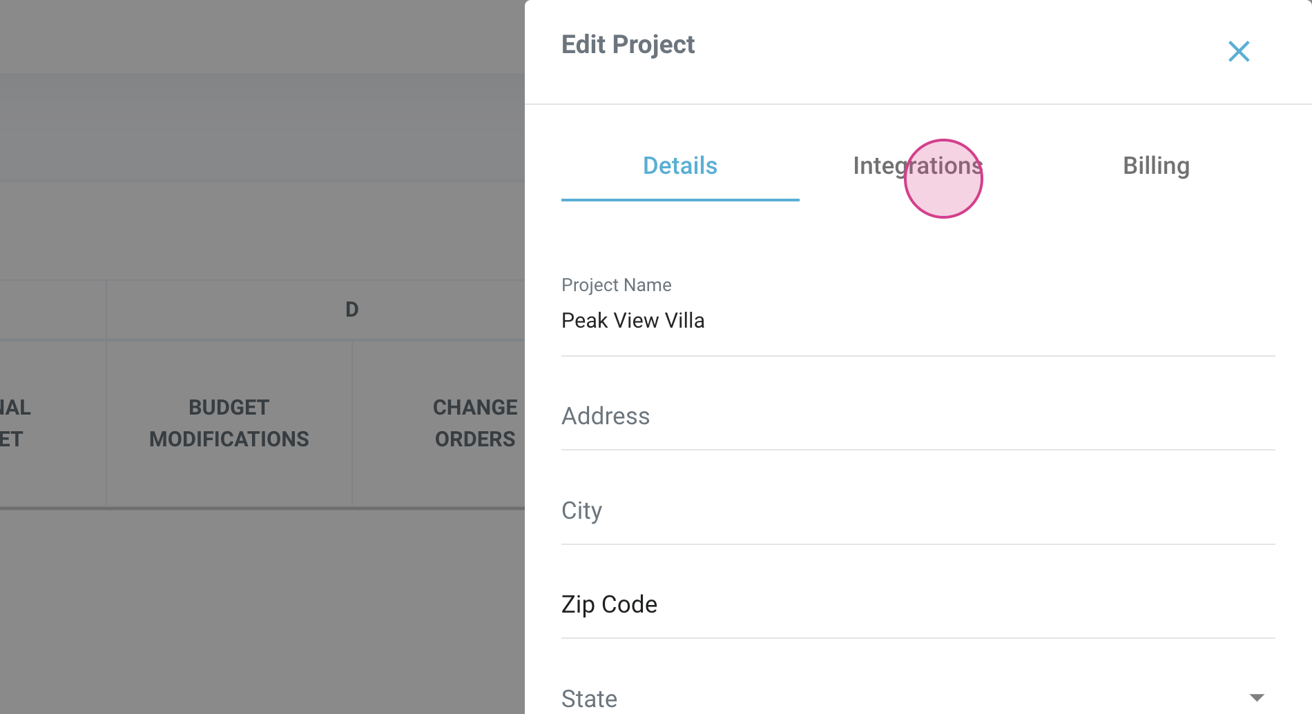The height and width of the screenshot is (714, 1312).
Task: Click the D column group header
Action: [351, 310]
